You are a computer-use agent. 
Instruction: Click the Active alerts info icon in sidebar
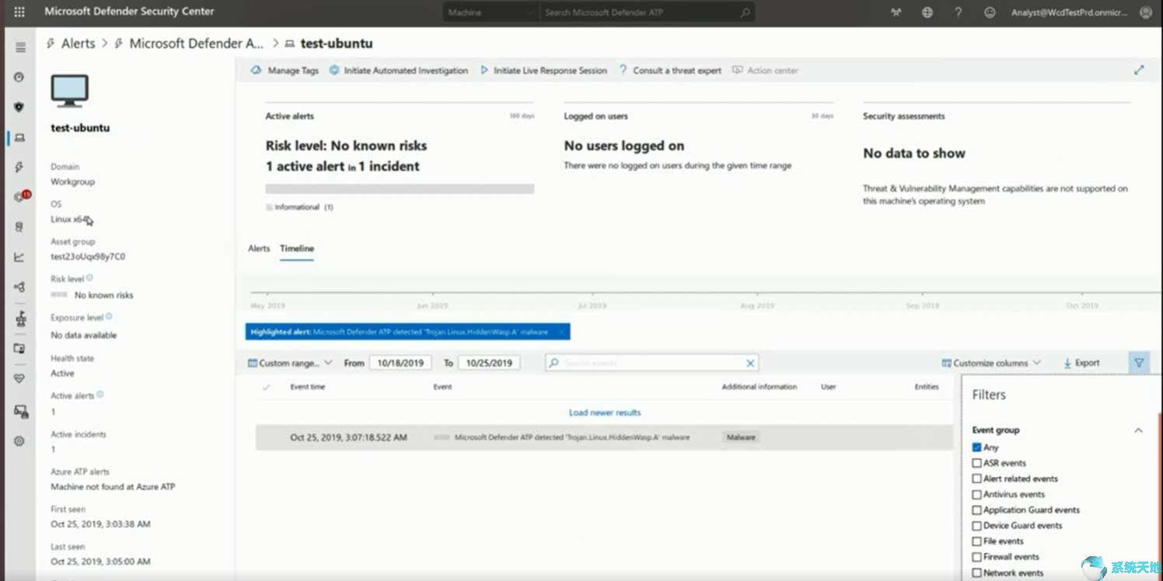coord(100,395)
